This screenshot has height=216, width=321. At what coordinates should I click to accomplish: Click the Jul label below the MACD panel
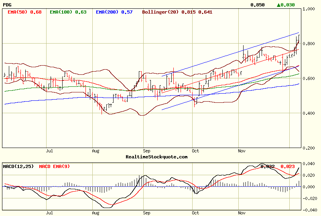[x=49, y=213]
